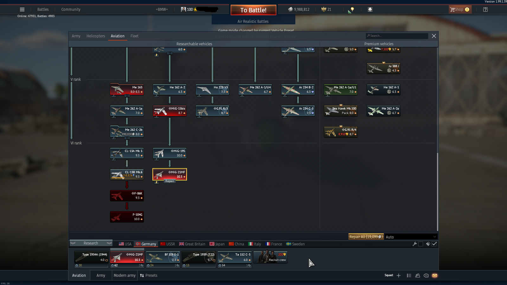Select the Sweden nation tab
Image resolution: width=507 pixels, height=285 pixels.
pos(295,244)
